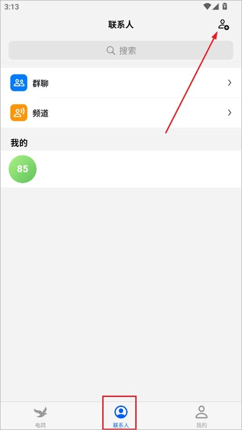
Task: Open the 群聊 text entry
Action: [x=40, y=83]
